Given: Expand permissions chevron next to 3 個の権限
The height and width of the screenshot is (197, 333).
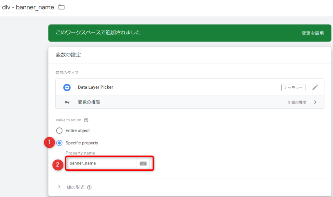Looking at the screenshot, I should [315, 102].
